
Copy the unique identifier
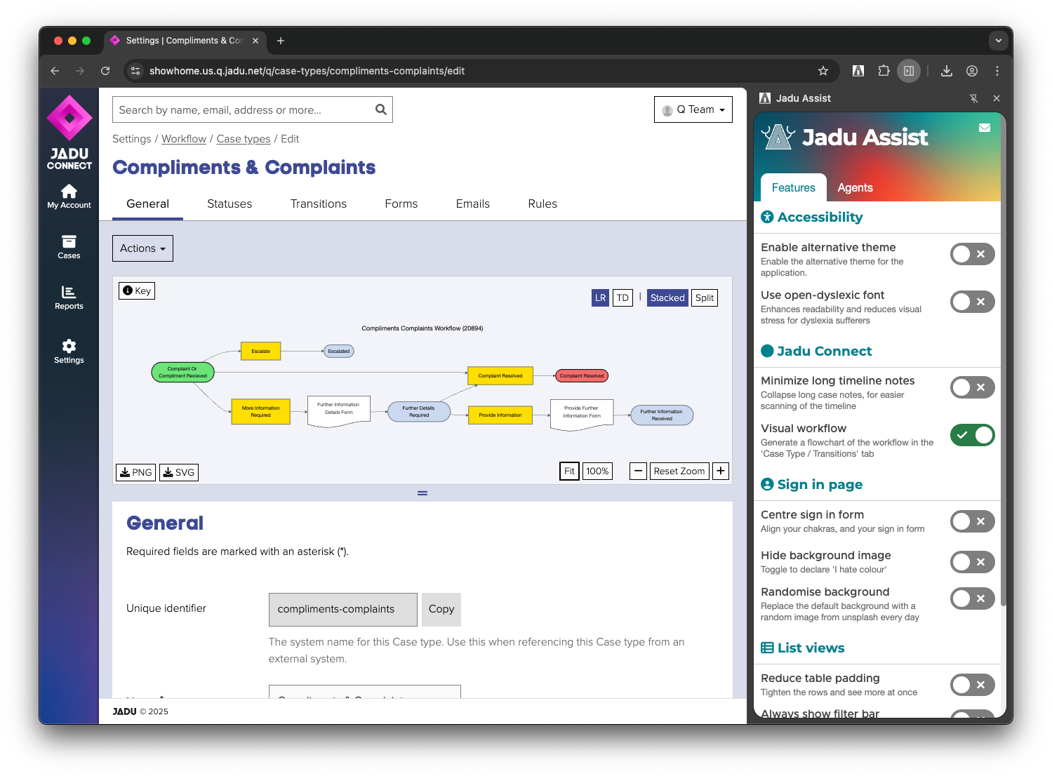tap(441, 609)
